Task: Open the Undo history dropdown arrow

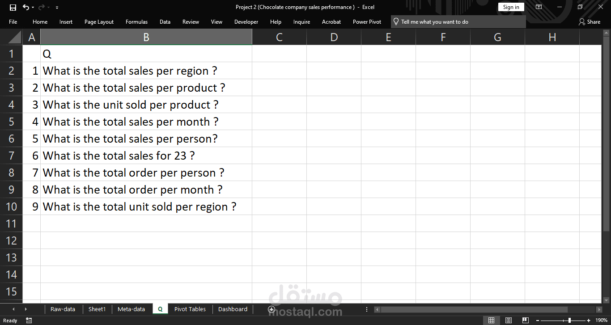Action: click(34, 8)
